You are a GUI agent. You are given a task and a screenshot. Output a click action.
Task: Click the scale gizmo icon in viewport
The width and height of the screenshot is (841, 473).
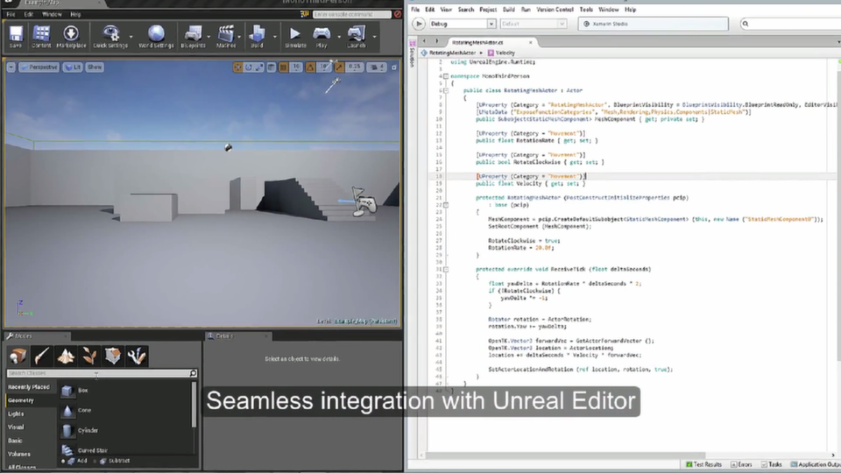coord(259,67)
